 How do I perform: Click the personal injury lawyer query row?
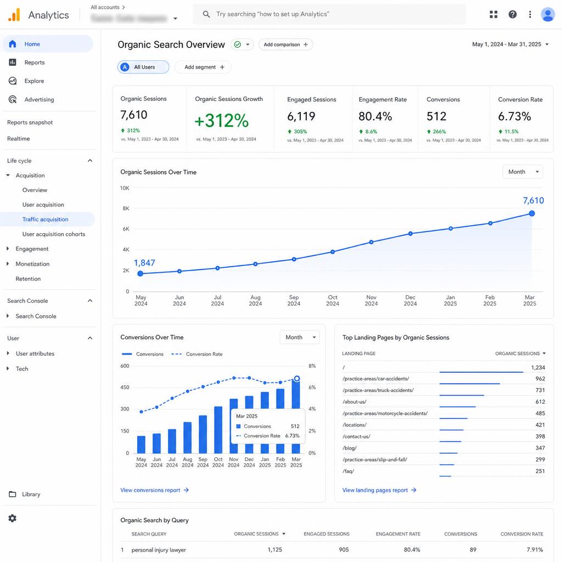332,549
